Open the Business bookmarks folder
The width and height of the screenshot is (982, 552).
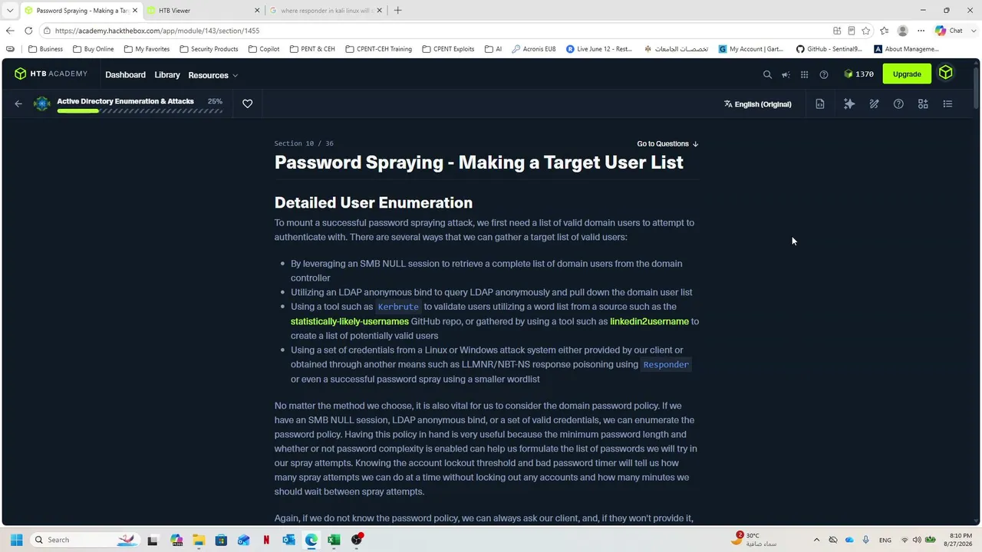pos(45,49)
